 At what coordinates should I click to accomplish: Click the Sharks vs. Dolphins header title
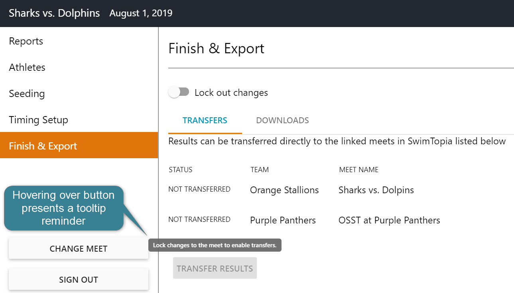click(54, 13)
